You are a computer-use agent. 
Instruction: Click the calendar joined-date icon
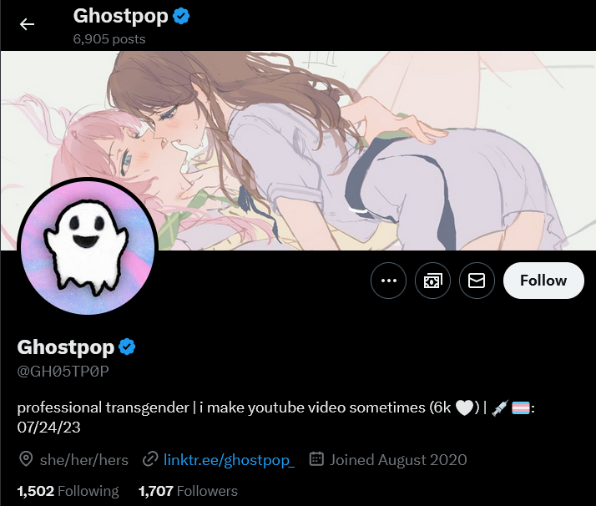[x=316, y=459]
